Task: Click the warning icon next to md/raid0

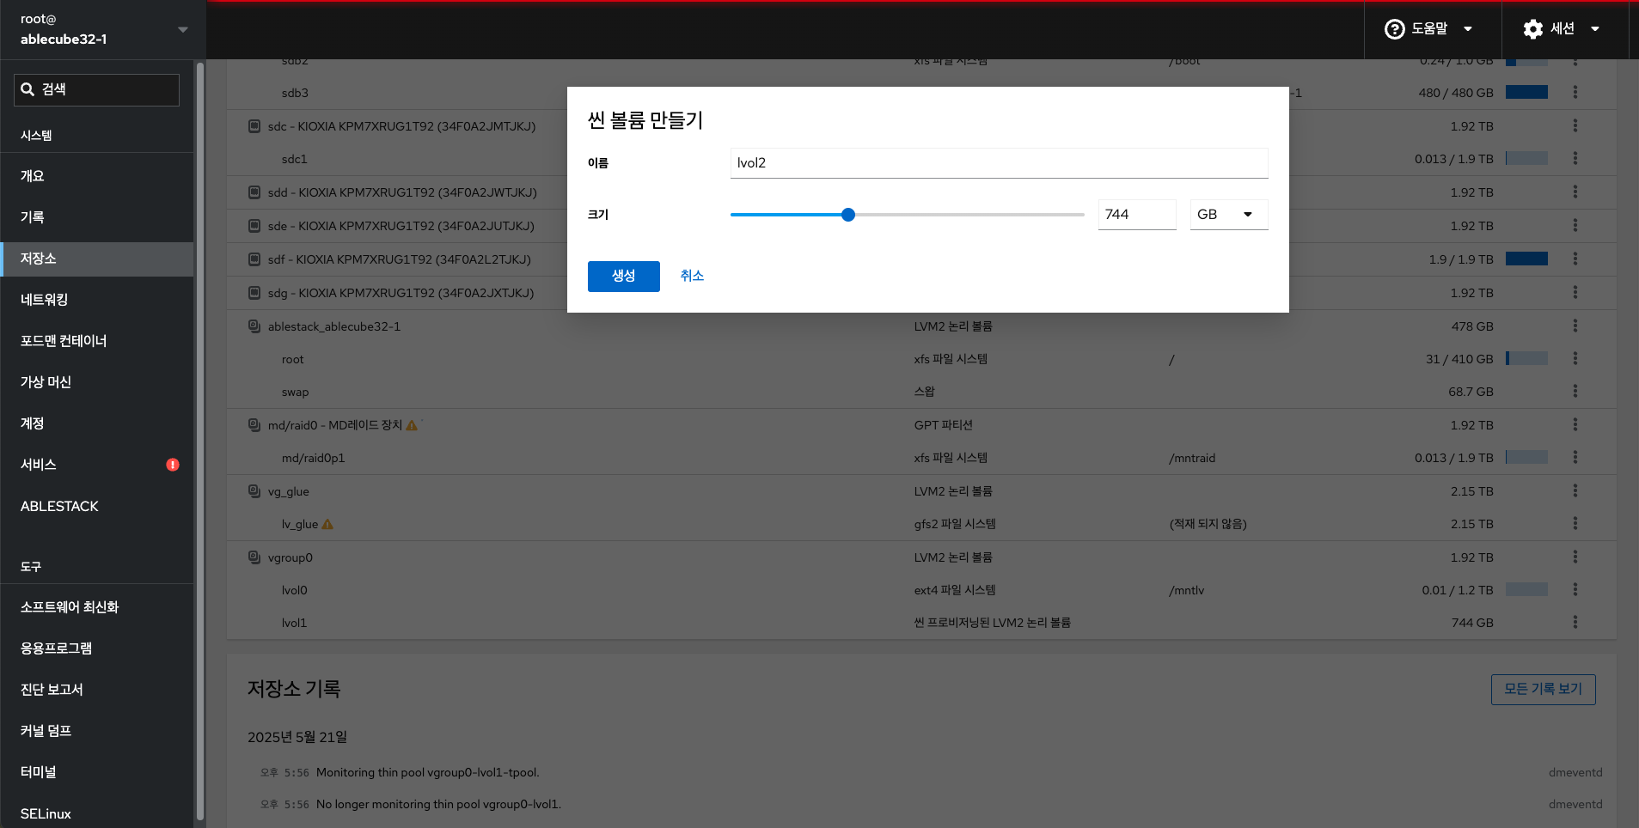Action: [412, 425]
